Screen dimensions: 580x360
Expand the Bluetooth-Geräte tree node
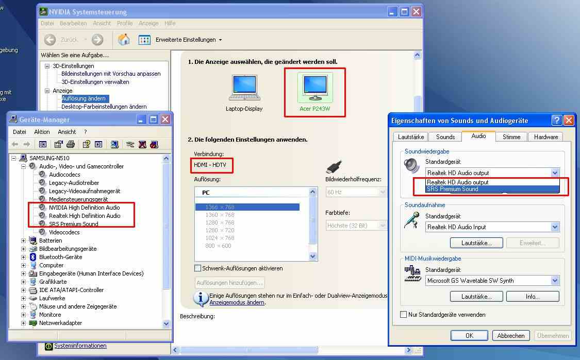tap(23, 257)
